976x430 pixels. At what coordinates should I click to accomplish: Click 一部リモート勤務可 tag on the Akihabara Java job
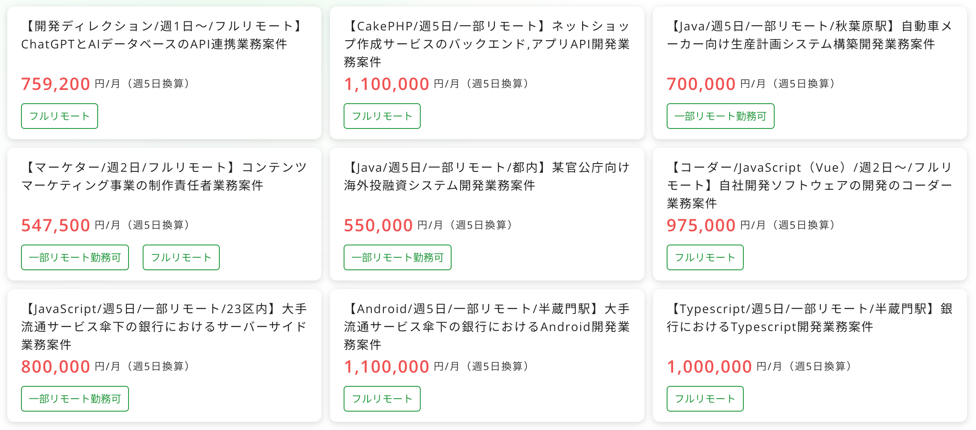[x=720, y=116]
